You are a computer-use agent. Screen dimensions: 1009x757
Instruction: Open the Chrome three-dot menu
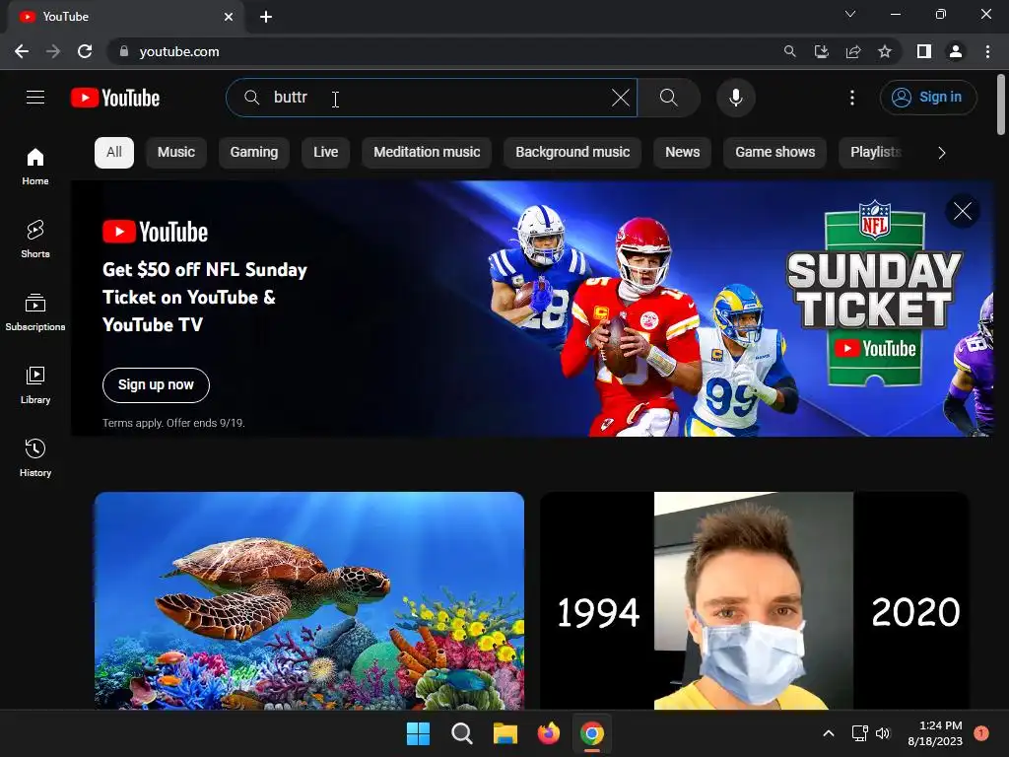(987, 51)
